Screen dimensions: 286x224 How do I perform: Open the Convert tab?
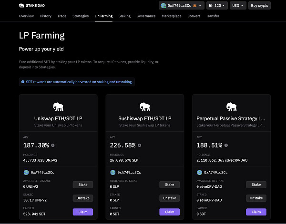click(x=194, y=16)
